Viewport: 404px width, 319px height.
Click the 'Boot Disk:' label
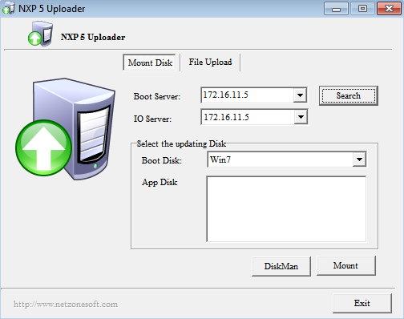click(162, 160)
